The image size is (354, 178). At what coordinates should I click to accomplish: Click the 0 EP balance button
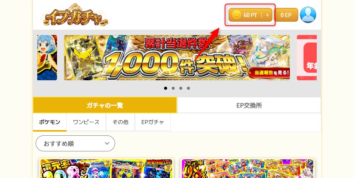point(286,15)
